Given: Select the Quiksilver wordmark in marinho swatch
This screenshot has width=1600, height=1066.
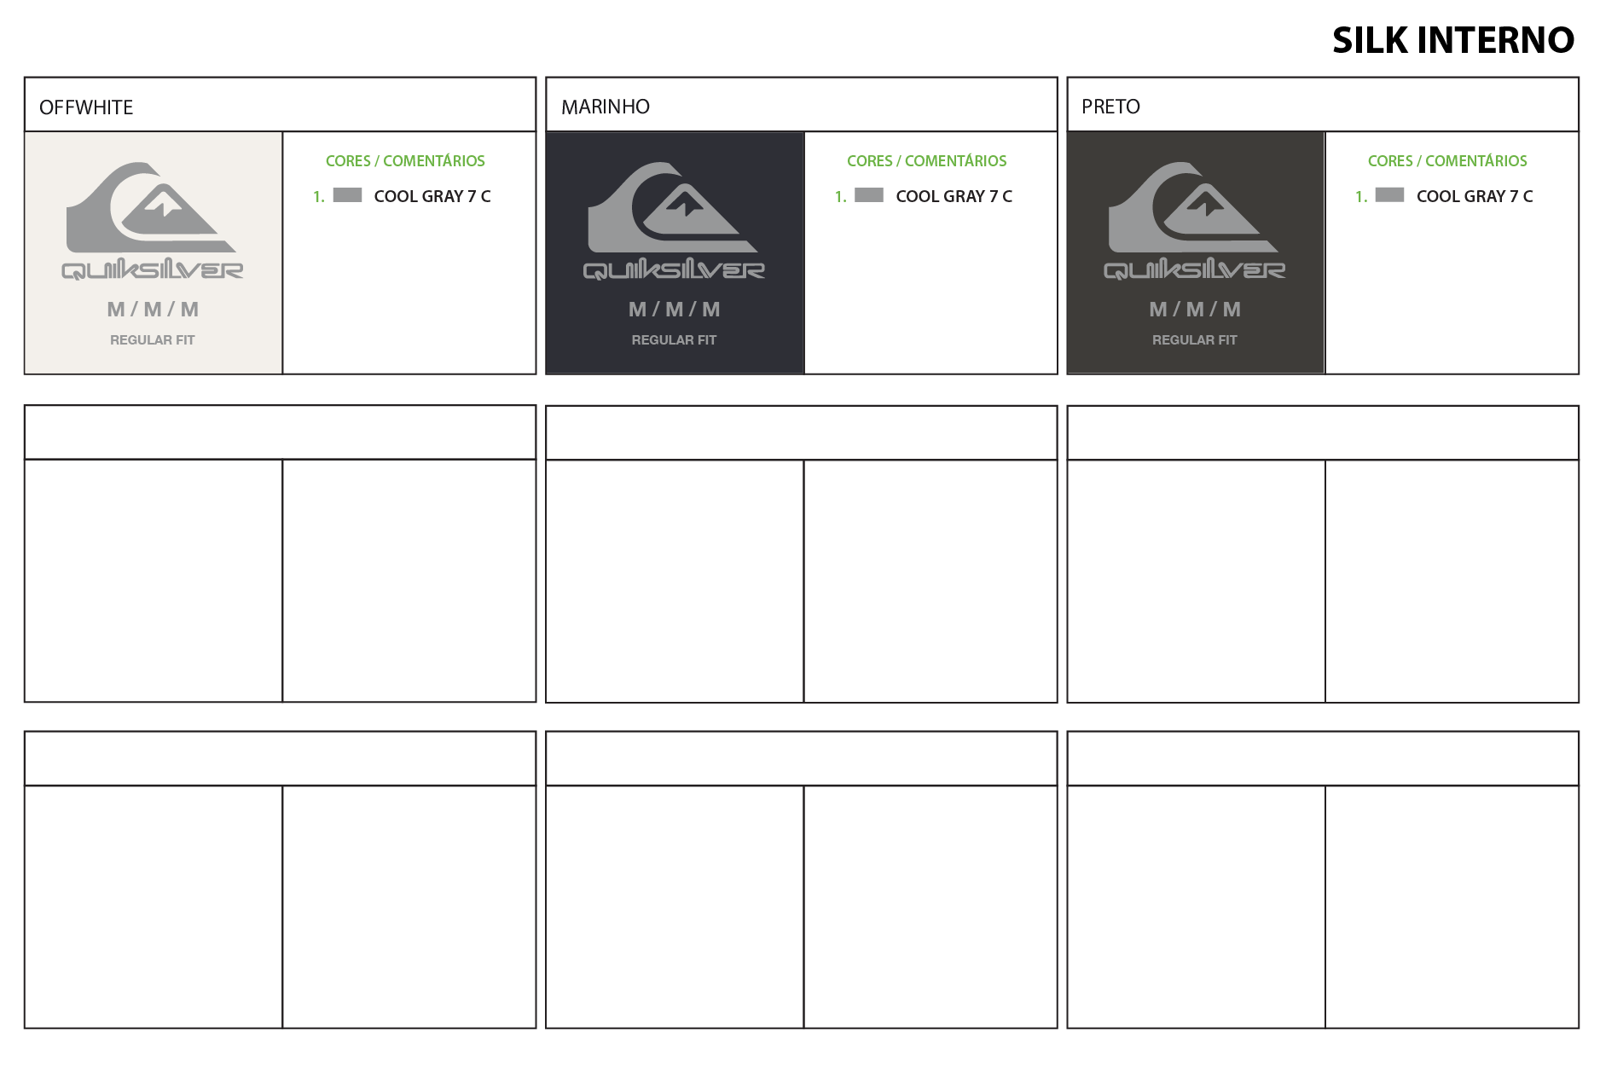Looking at the screenshot, I should (674, 270).
